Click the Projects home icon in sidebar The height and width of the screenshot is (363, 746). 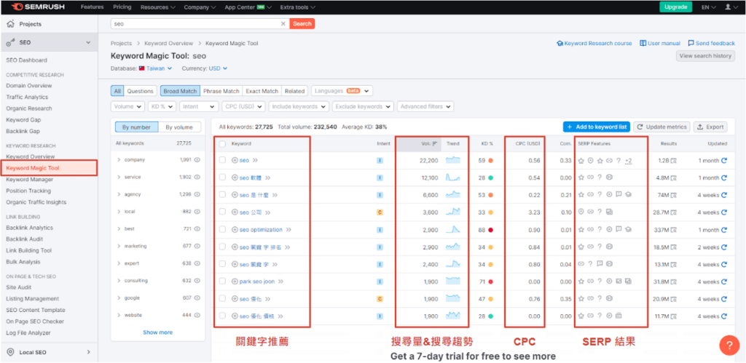[10, 24]
